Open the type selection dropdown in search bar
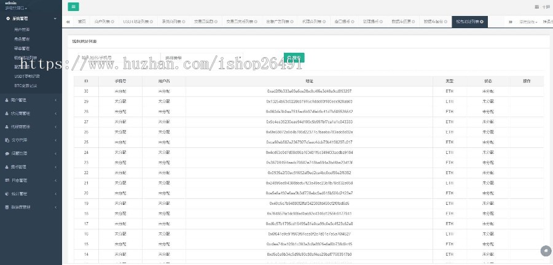 [x=202, y=58]
